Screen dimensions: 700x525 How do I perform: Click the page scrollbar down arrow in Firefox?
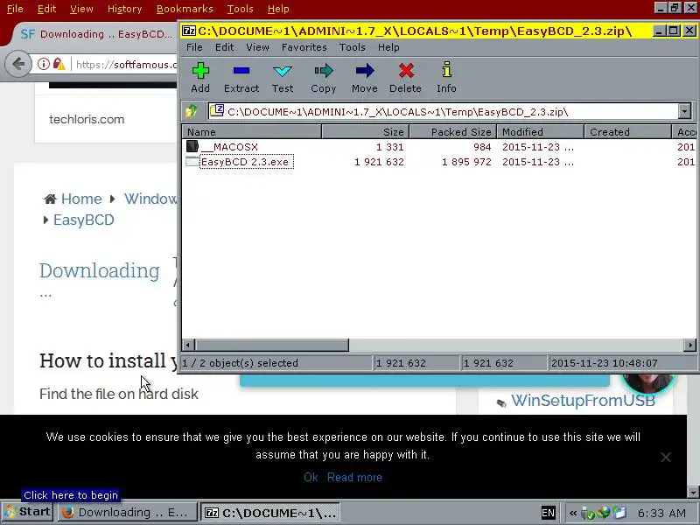click(693, 493)
